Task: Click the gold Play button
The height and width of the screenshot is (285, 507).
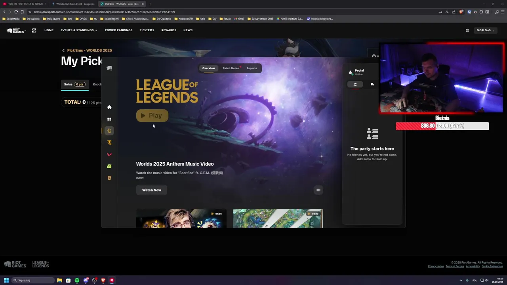Action: pos(152,116)
